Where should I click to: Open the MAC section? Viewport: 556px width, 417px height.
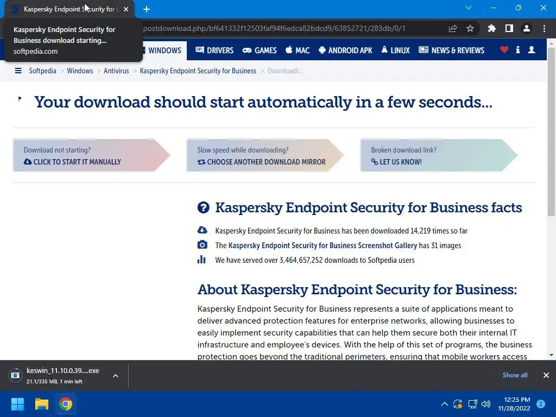point(298,50)
